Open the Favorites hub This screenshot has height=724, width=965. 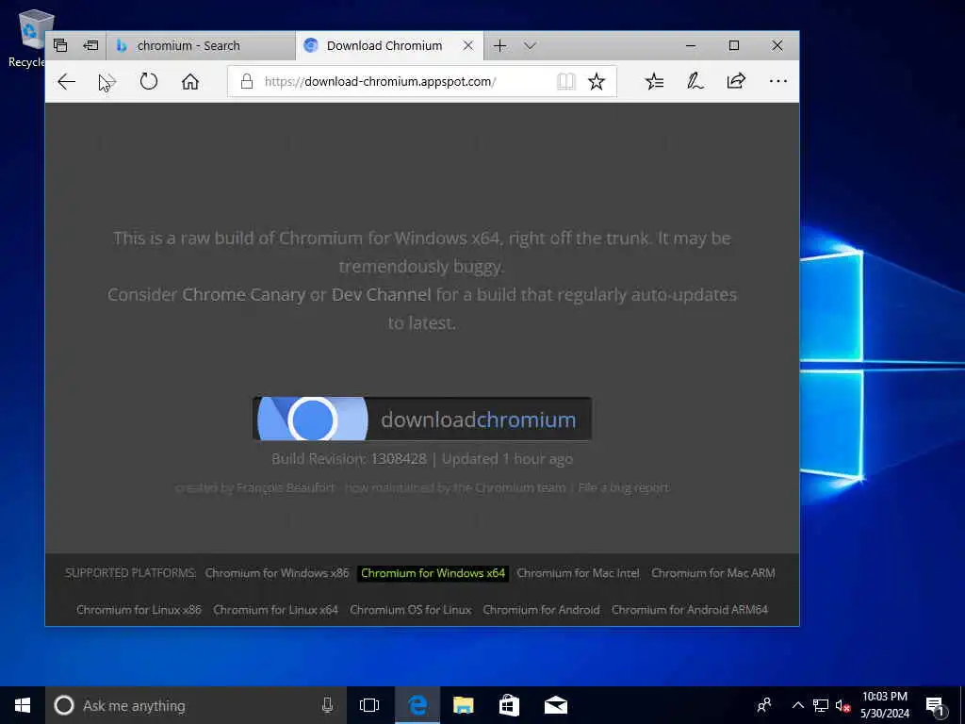[654, 81]
